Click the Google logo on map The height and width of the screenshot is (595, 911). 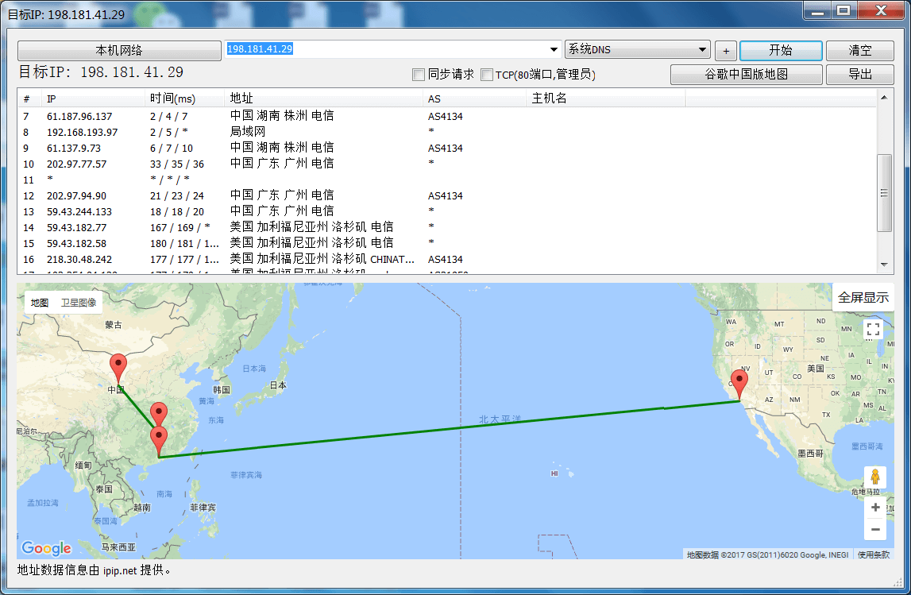click(46, 548)
